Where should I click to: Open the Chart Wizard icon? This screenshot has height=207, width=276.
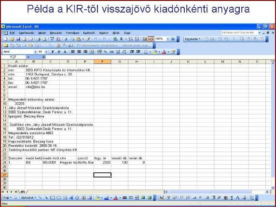[x=145, y=39]
